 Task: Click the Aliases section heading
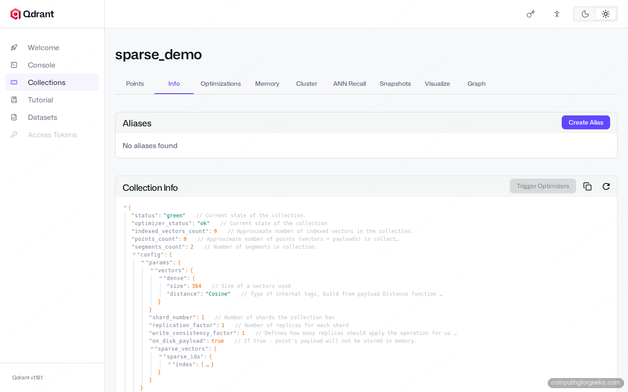[137, 123]
